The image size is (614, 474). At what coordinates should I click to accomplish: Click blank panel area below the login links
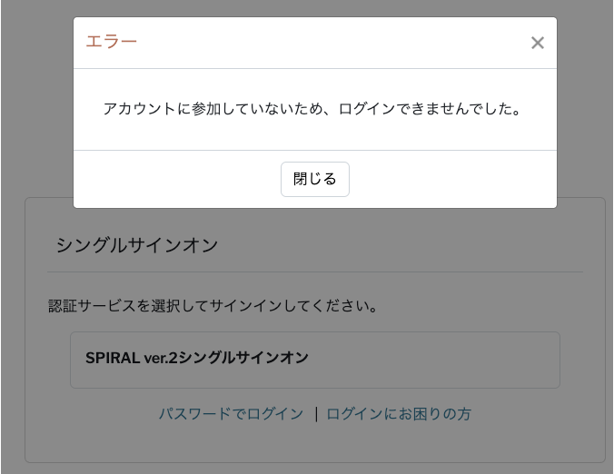tap(314, 445)
